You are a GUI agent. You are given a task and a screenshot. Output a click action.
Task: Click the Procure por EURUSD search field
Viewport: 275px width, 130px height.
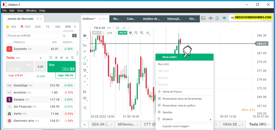pos(37,36)
